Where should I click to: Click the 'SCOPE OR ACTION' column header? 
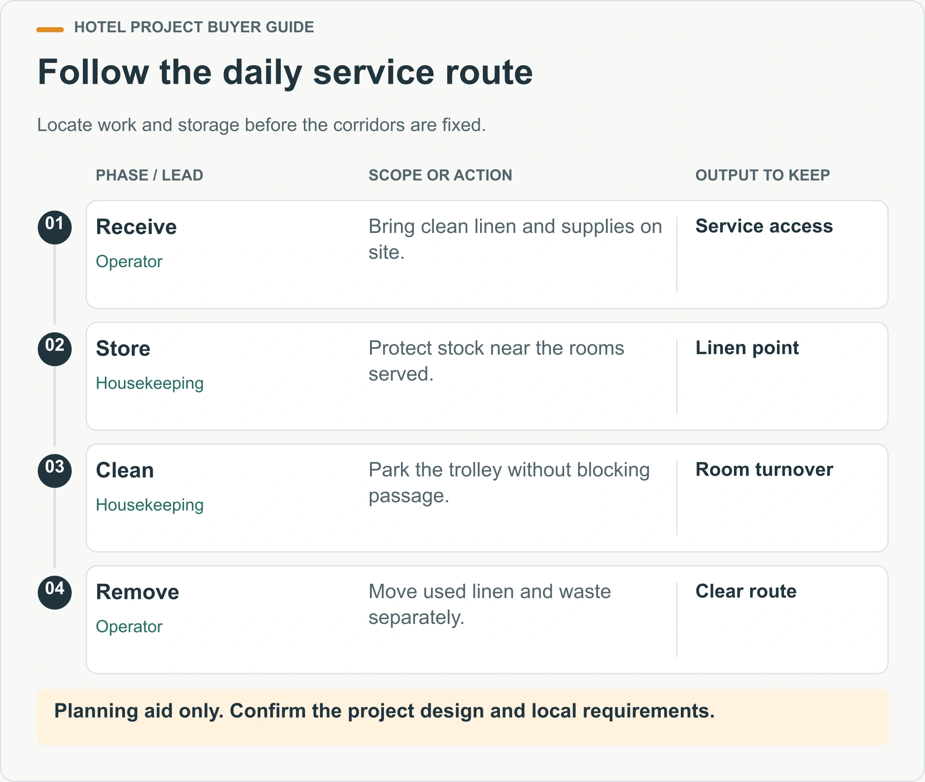[440, 175]
